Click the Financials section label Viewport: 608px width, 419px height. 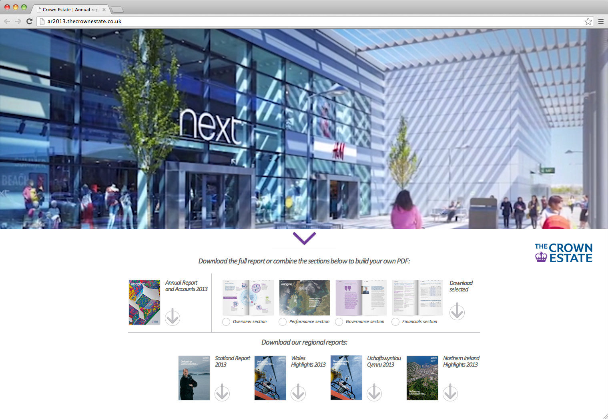[419, 322]
